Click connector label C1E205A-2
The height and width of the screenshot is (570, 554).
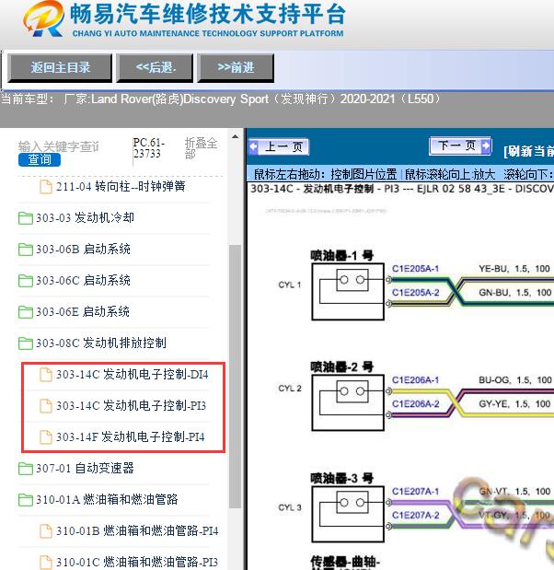[x=415, y=292]
